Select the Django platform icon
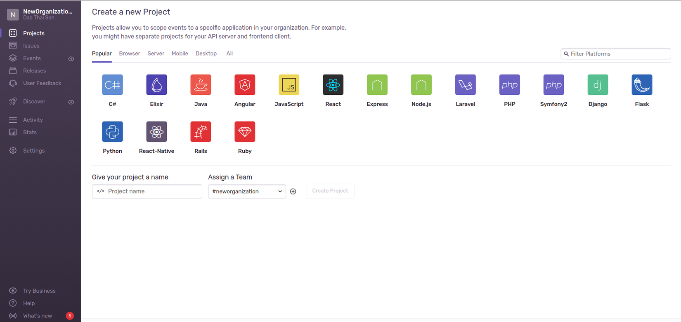 (x=598, y=85)
